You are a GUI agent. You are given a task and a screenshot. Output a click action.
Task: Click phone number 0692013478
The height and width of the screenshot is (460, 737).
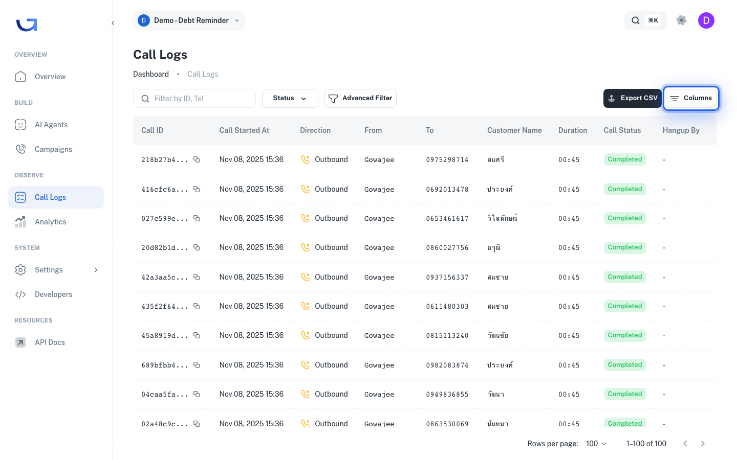click(447, 189)
